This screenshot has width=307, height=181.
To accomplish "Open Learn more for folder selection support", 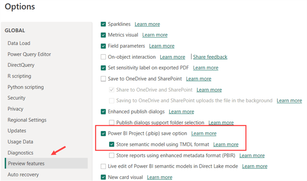I will pos(221,123).
